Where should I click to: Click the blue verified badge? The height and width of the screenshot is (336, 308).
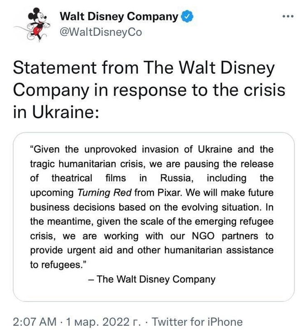188,16
